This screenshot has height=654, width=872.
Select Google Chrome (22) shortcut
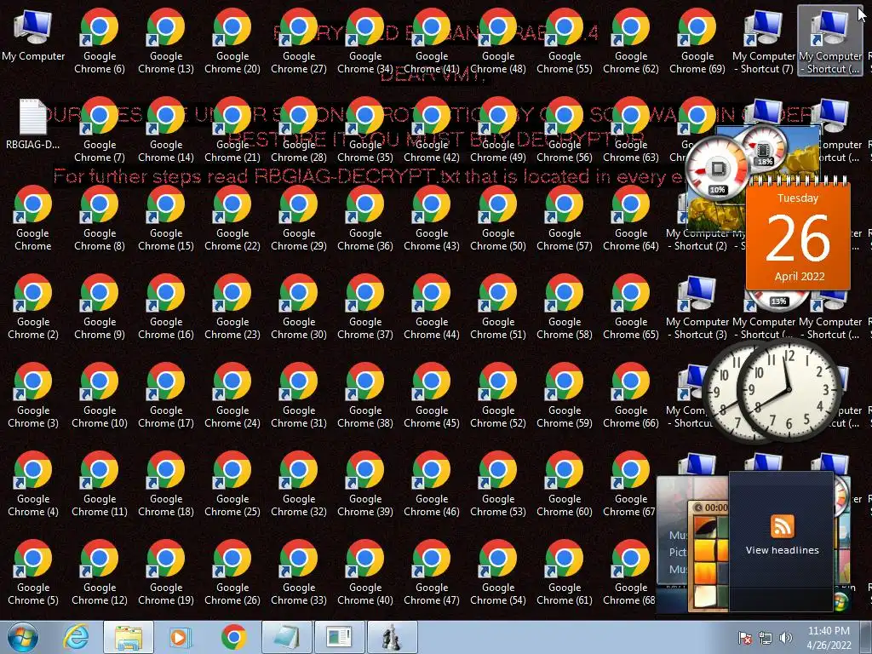click(x=232, y=219)
